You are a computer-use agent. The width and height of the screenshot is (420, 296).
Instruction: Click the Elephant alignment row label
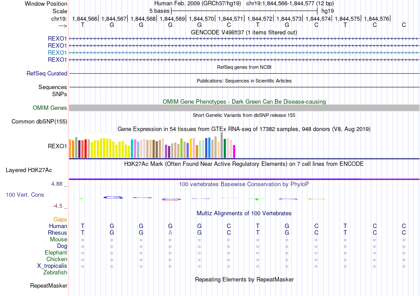56,252
